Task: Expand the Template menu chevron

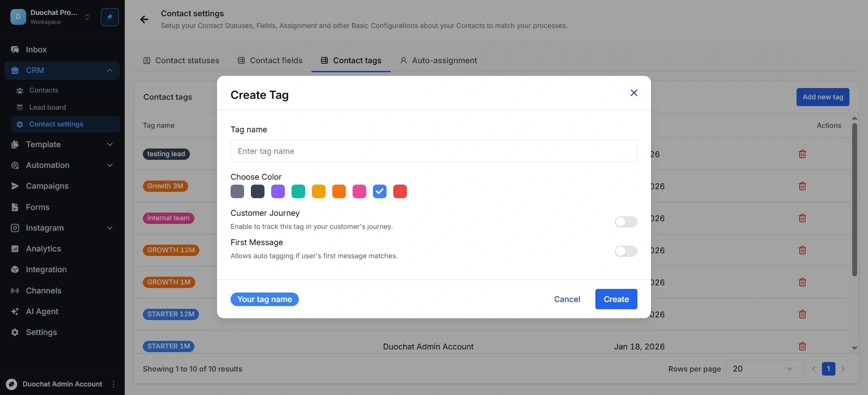Action: 110,144
